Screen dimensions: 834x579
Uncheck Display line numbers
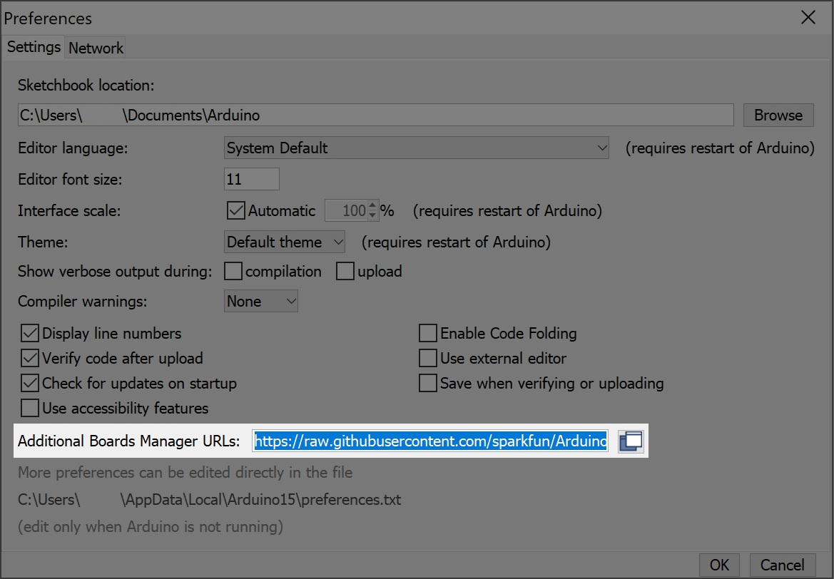pos(30,334)
